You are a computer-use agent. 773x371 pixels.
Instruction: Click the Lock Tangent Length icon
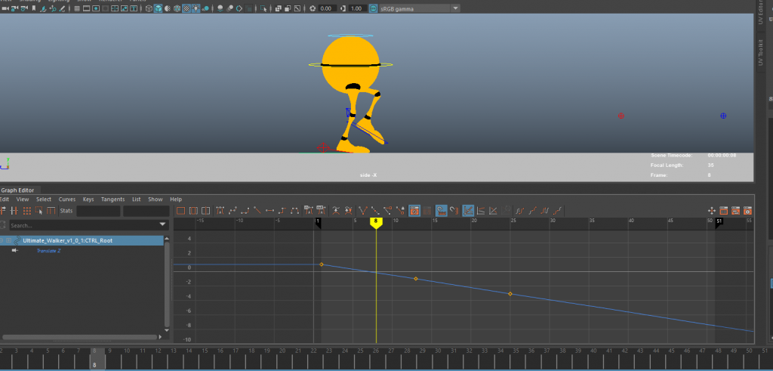pos(400,211)
